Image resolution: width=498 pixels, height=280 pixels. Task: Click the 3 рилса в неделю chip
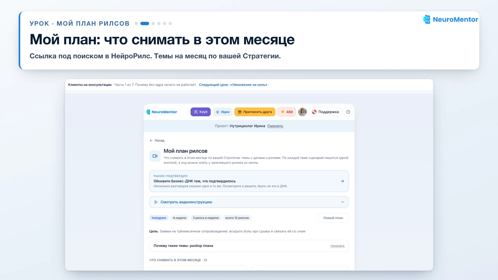point(206,218)
